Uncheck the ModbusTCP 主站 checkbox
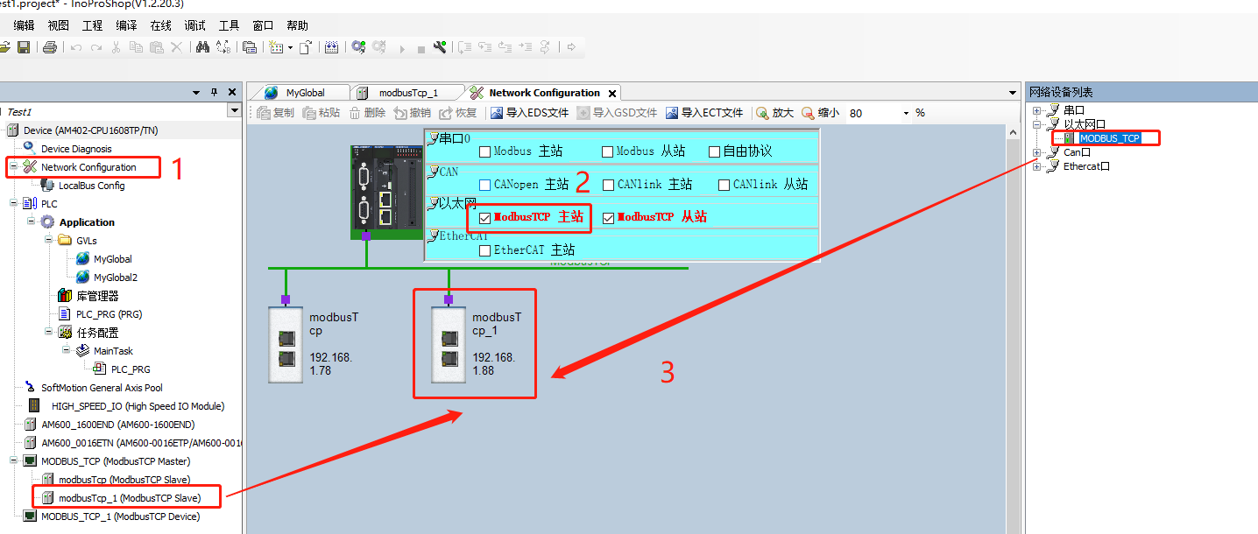Screen dimensions: 1258x534 click(x=484, y=217)
